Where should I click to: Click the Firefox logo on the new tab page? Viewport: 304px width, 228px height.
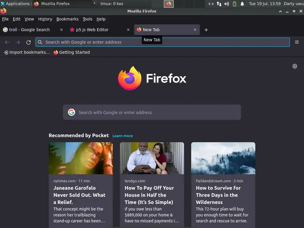(130, 78)
